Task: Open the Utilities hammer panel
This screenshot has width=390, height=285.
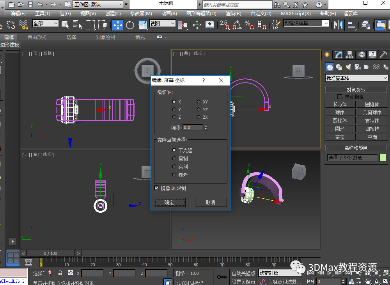Action: (x=384, y=55)
